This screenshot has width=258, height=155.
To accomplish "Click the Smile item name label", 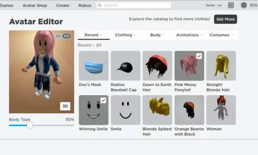I will [116, 129].
